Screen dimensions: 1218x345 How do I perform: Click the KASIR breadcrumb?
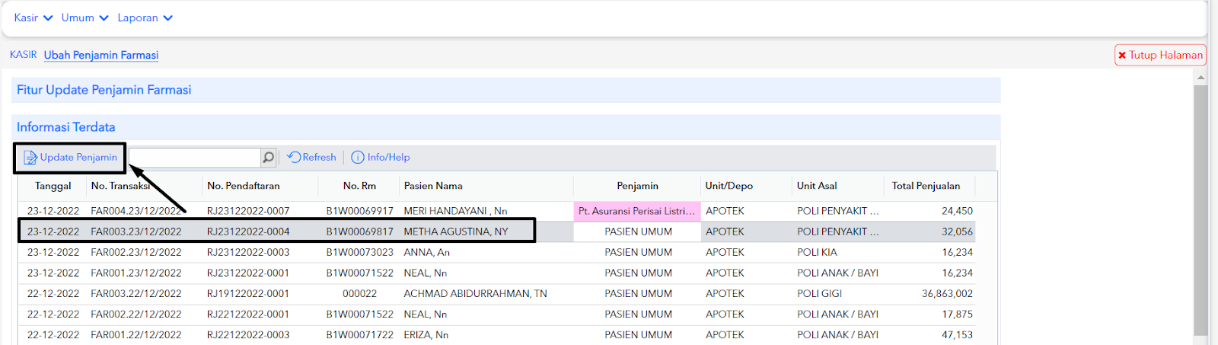[x=23, y=55]
